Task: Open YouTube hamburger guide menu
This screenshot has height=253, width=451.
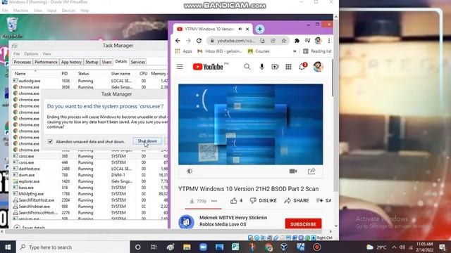Action: (x=180, y=67)
